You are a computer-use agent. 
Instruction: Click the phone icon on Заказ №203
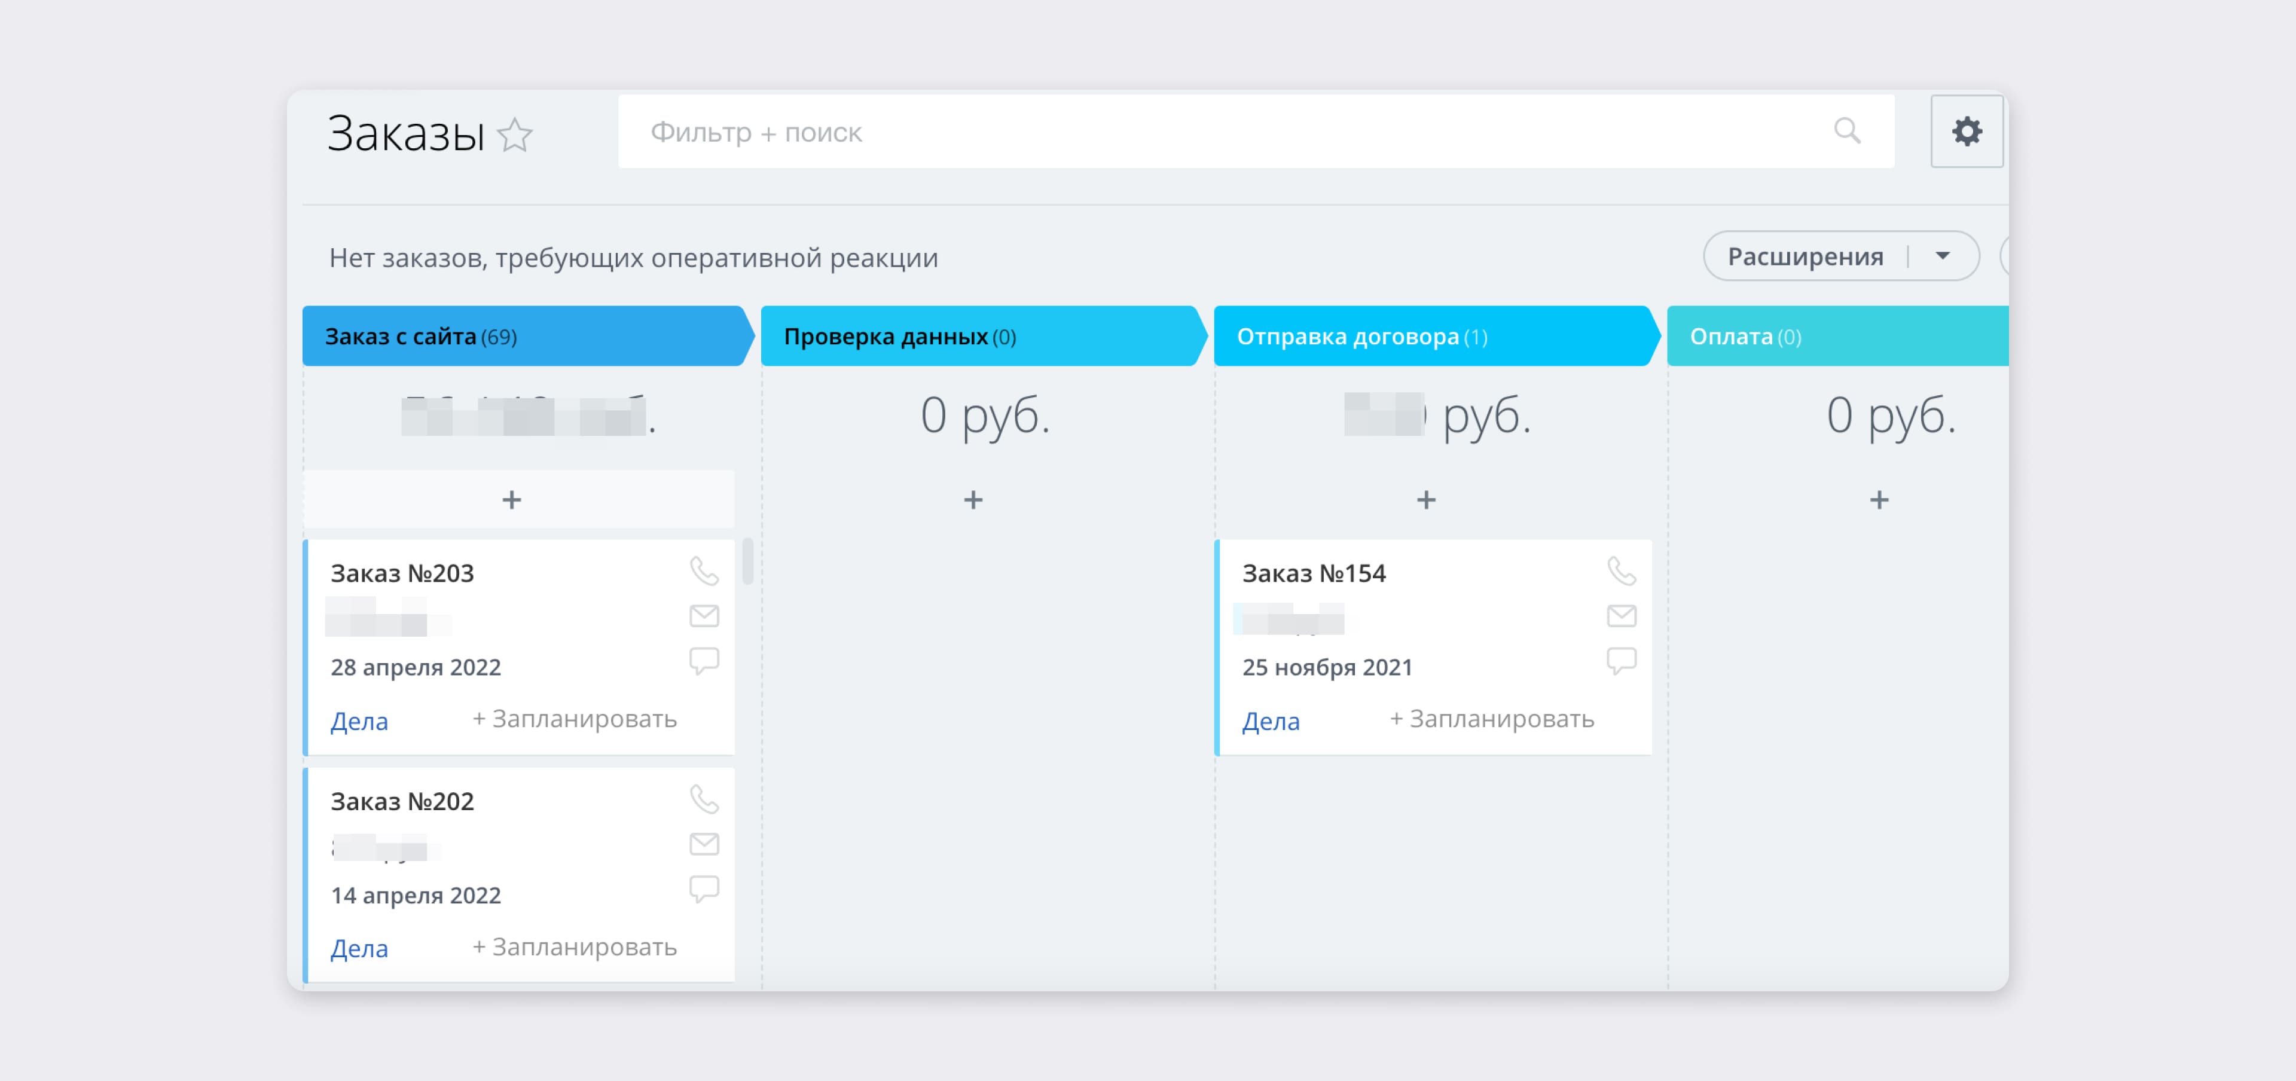tap(703, 570)
